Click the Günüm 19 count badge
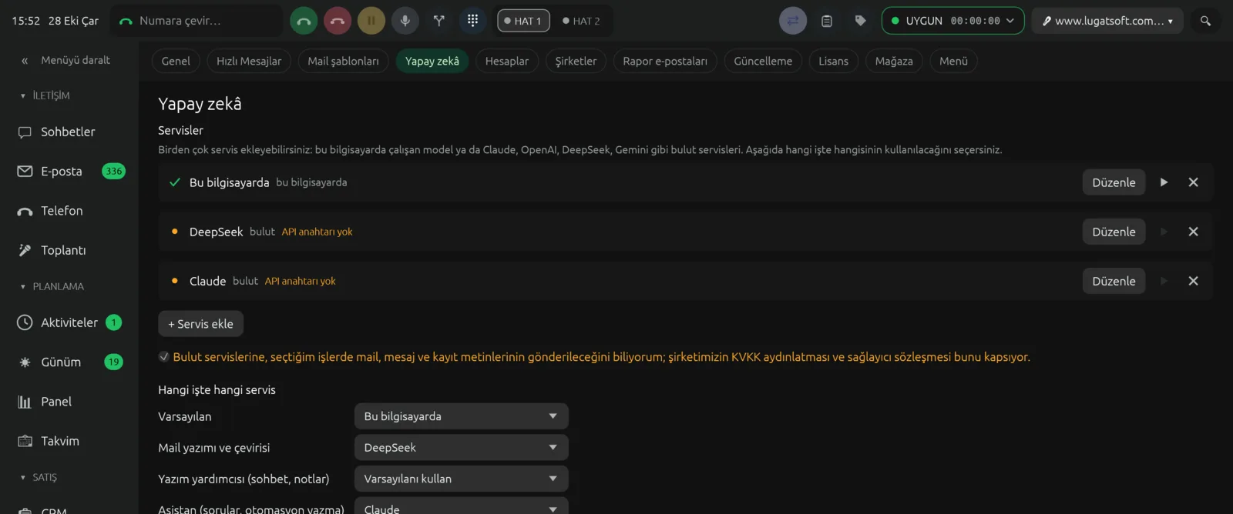The height and width of the screenshot is (514, 1233). [113, 362]
